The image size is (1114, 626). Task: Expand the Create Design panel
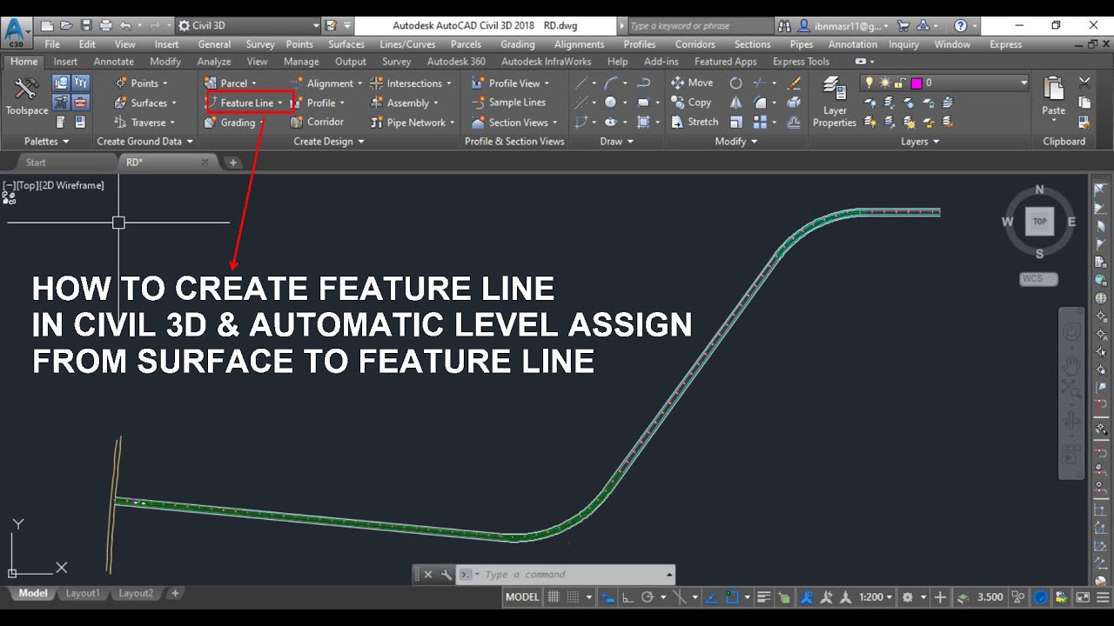(x=329, y=141)
